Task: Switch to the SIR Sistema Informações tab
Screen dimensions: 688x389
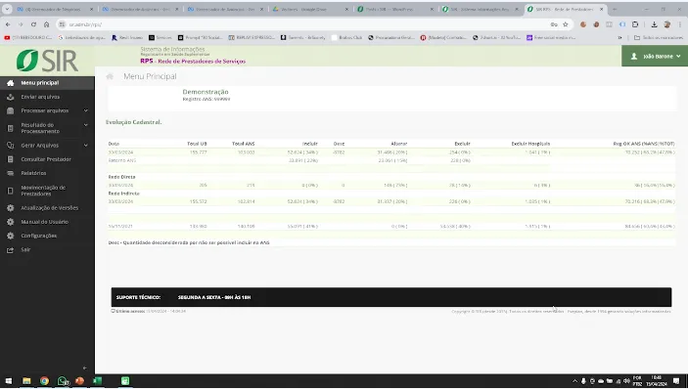Action: (480, 9)
